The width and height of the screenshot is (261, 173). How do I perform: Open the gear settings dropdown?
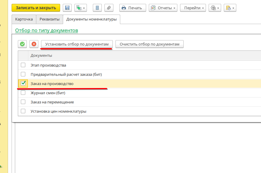pos(215,8)
